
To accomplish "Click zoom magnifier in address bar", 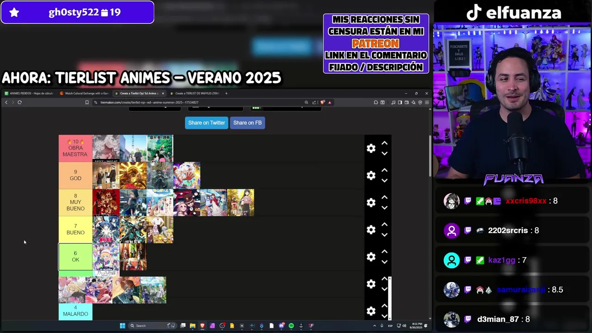I will coord(306,102).
